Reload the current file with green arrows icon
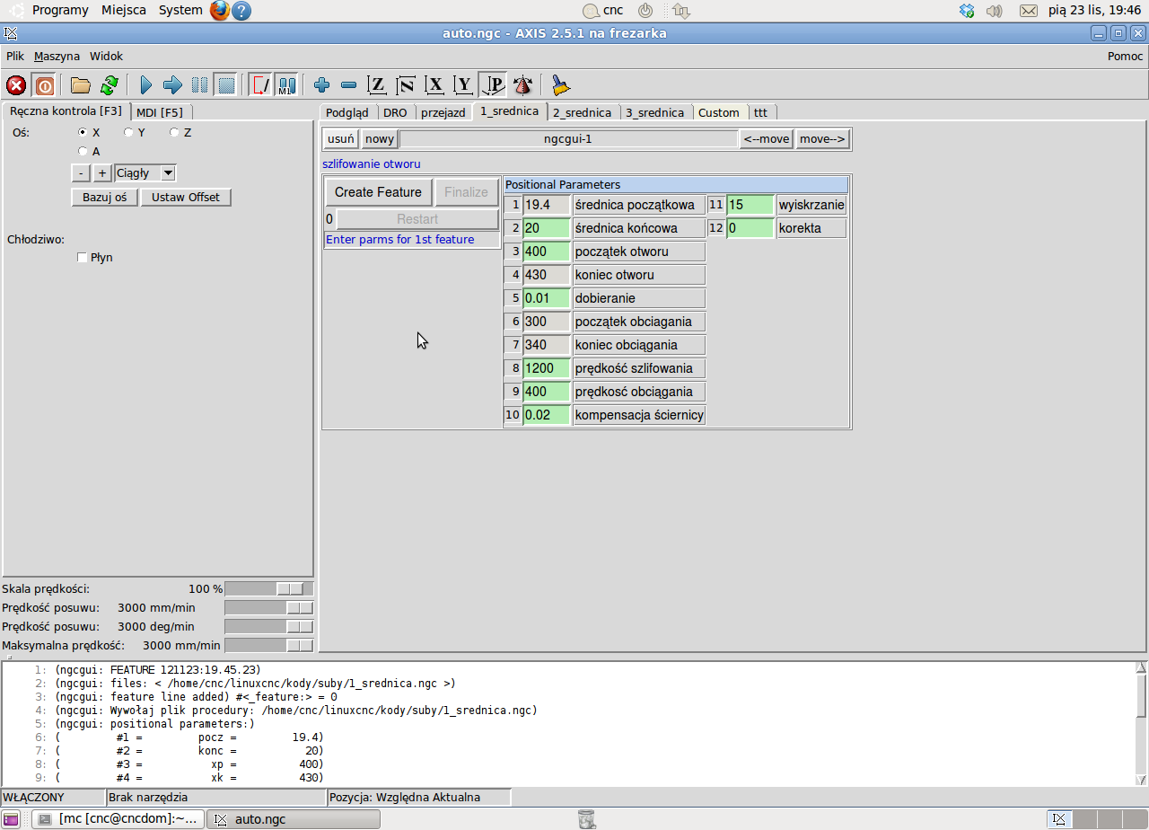This screenshot has width=1149, height=830. tap(110, 85)
